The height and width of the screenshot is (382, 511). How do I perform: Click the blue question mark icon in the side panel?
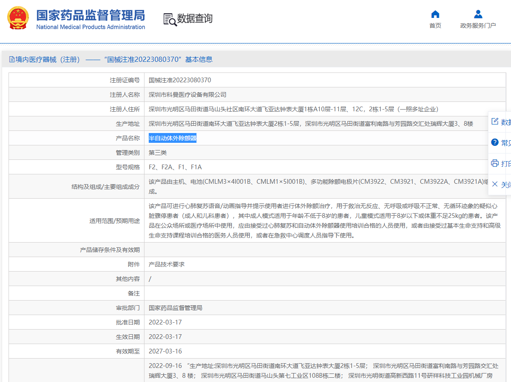pos(496,142)
